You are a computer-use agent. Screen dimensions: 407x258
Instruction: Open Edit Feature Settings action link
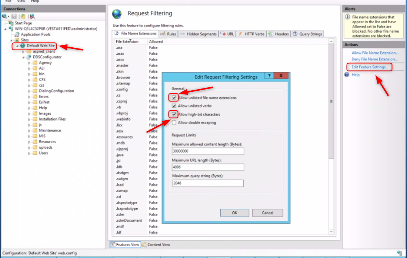point(370,67)
